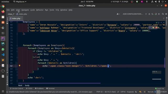Launch Firefox from the dock
Image resolution: width=168 pixels, height=94 pixels.
pyautogui.click(x=3, y=11)
